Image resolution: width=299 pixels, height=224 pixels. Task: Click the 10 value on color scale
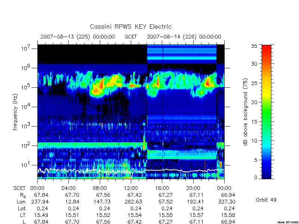[254, 141]
